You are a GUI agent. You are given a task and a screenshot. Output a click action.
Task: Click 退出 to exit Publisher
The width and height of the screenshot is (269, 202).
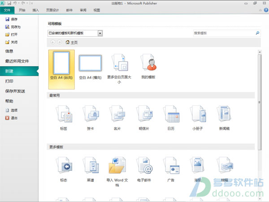tap(11, 118)
